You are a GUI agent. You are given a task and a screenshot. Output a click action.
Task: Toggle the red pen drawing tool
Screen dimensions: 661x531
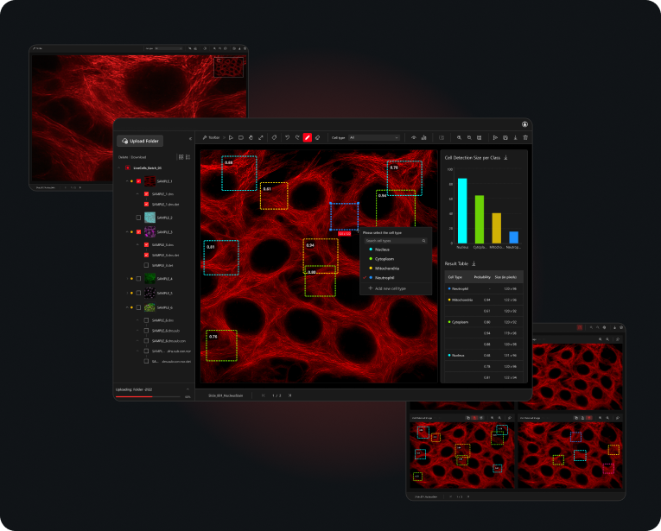pos(308,137)
